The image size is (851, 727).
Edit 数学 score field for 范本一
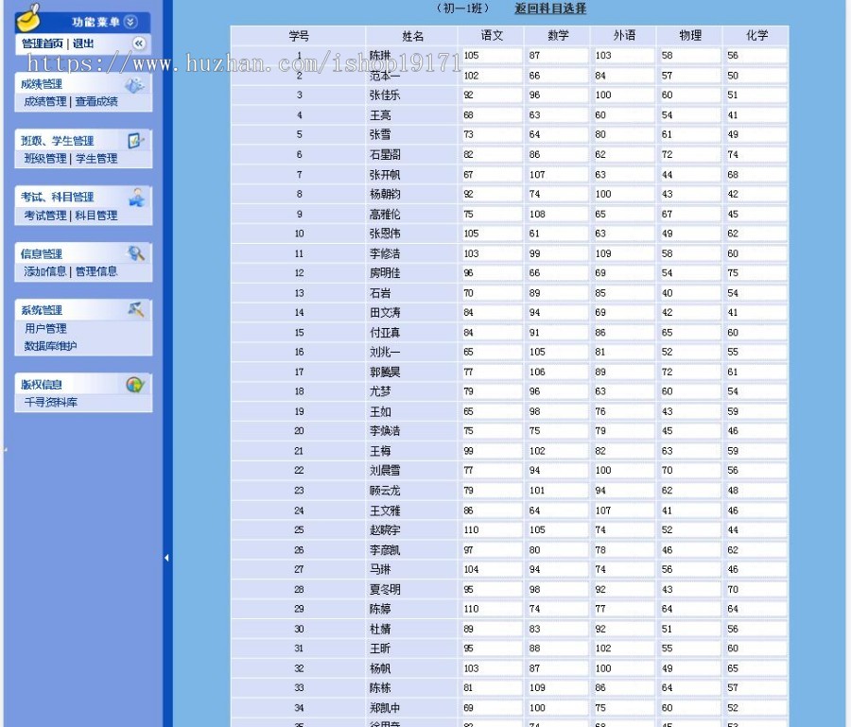tap(558, 76)
